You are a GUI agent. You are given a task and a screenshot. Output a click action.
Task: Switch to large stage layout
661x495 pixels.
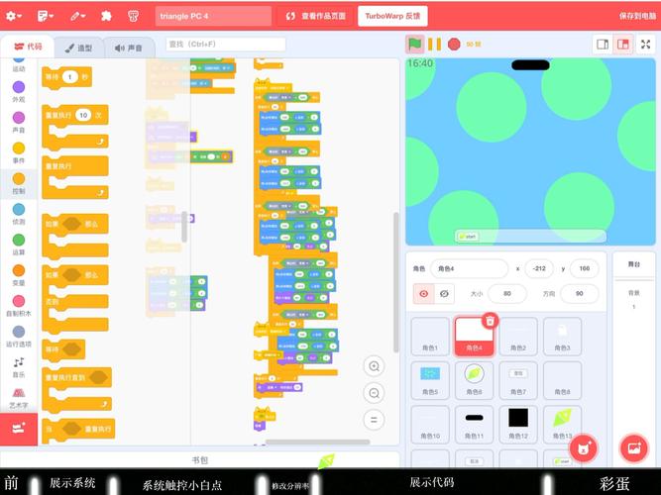(622, 45)
